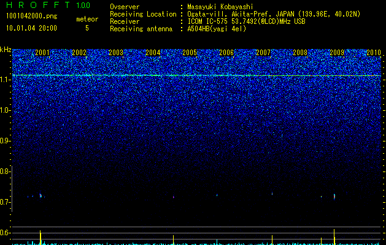Click the date stamp 10.01.04 20:00
386x245 pixels.
31,28
